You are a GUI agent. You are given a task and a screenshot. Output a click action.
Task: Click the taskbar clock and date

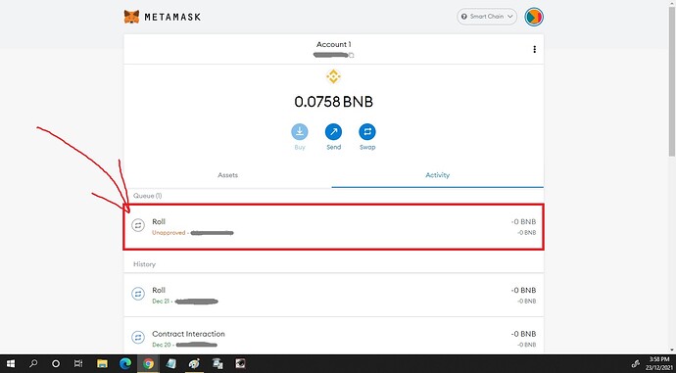click(x=659, y=364)
